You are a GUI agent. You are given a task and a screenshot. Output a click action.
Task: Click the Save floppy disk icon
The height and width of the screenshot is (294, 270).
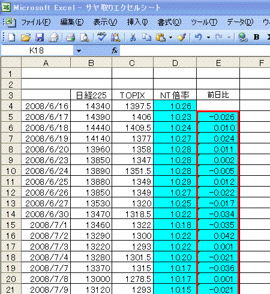point(40,37)
